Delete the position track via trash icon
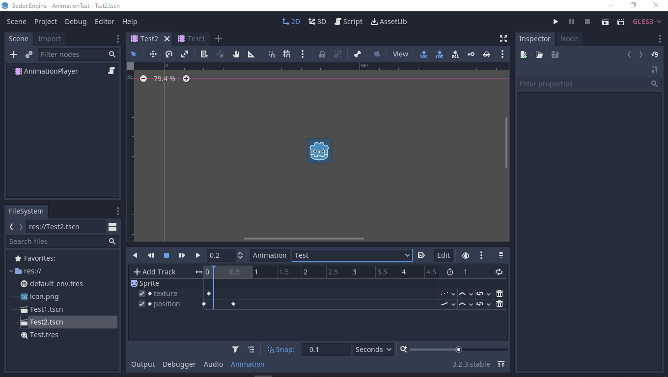The height and width of the screenshot is (377, 668). coord(500,304)
